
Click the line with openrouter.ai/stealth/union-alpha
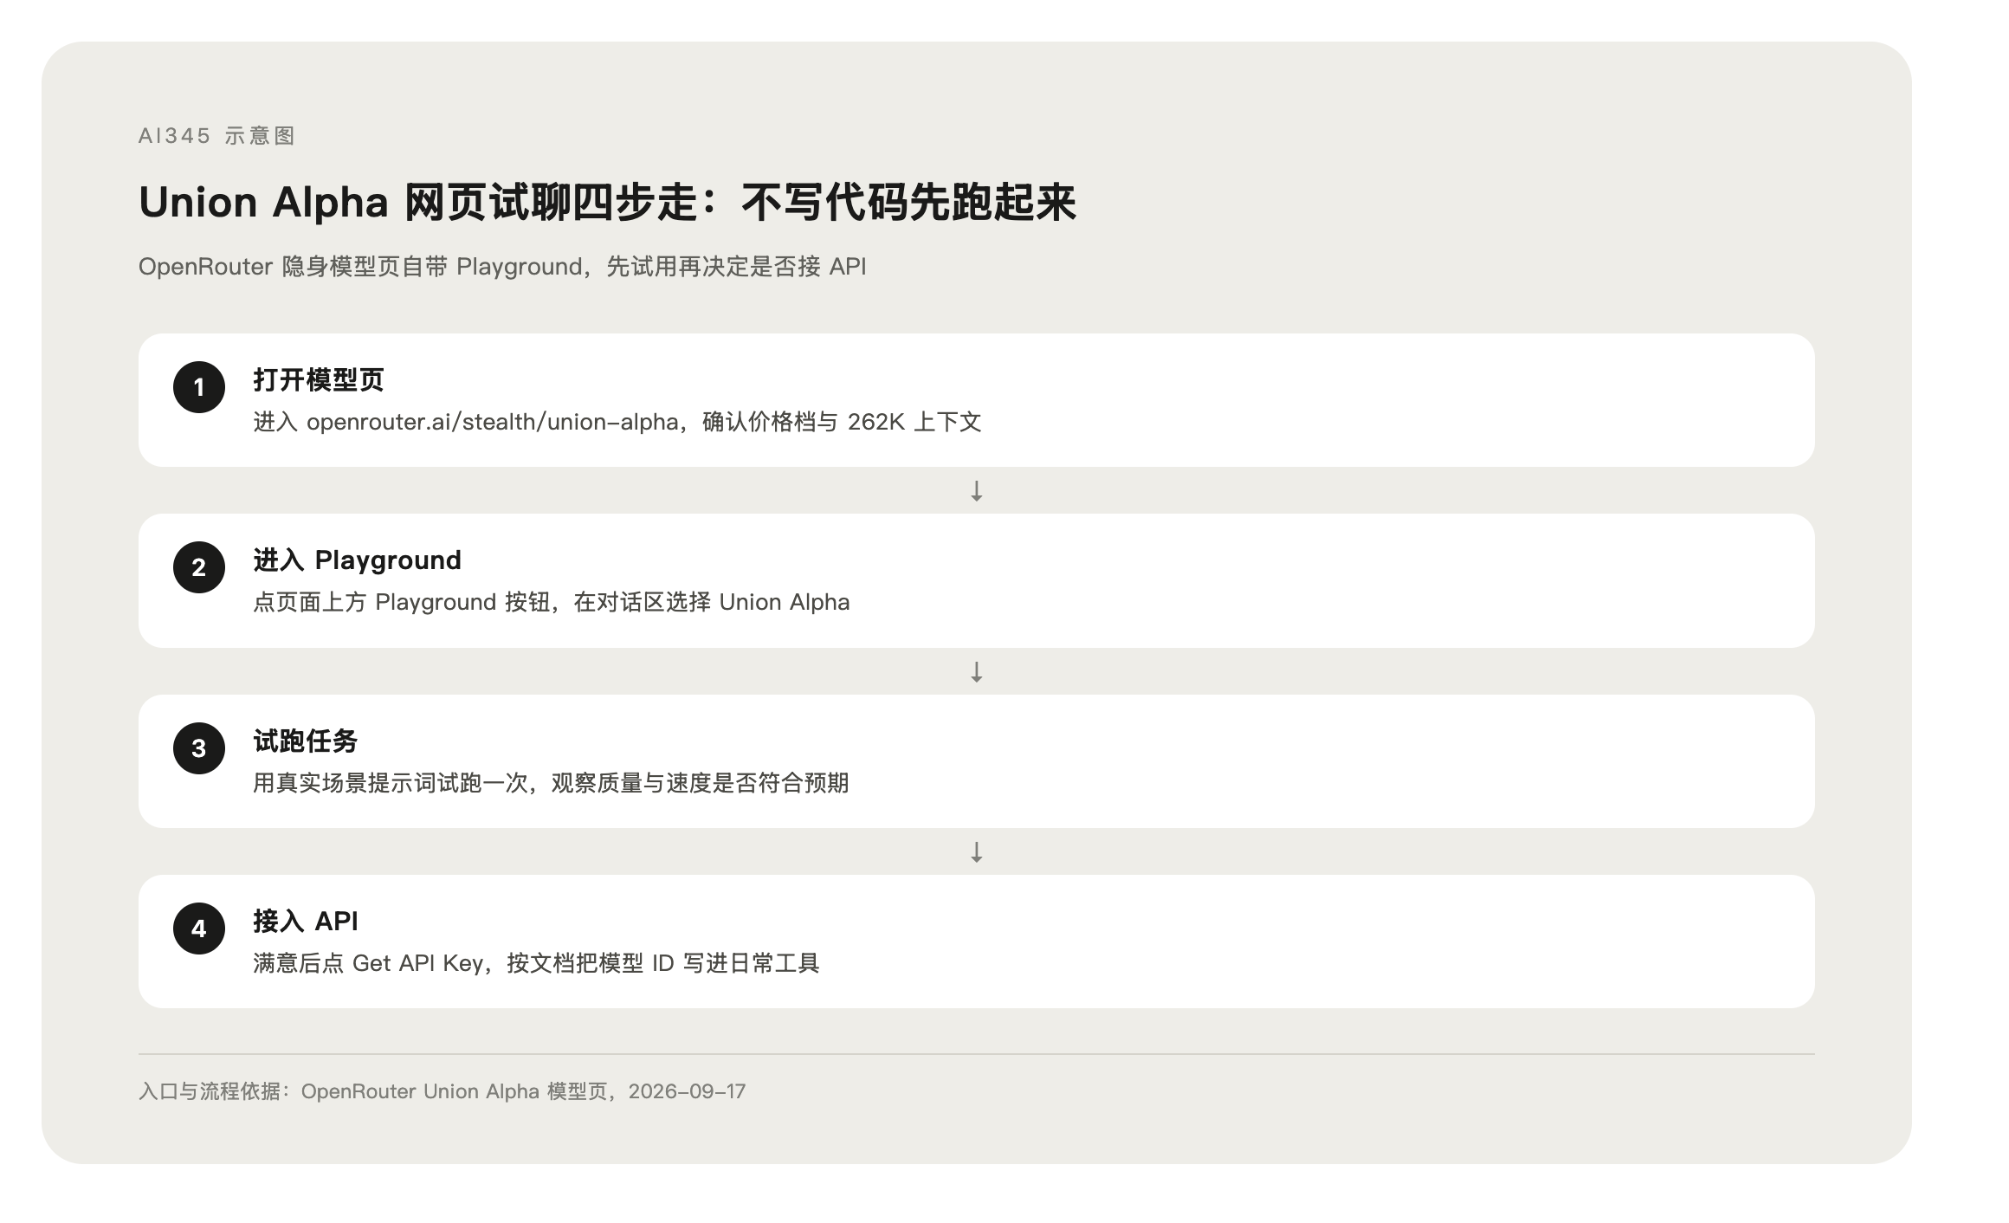coord(617,422)
